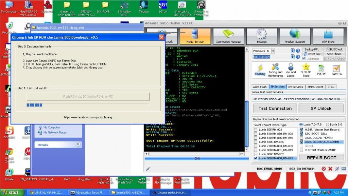Image resolution: width=348 pixels, height=196 pixels.
Task: Open the Windows start menu
Action: tap(12, 193)
